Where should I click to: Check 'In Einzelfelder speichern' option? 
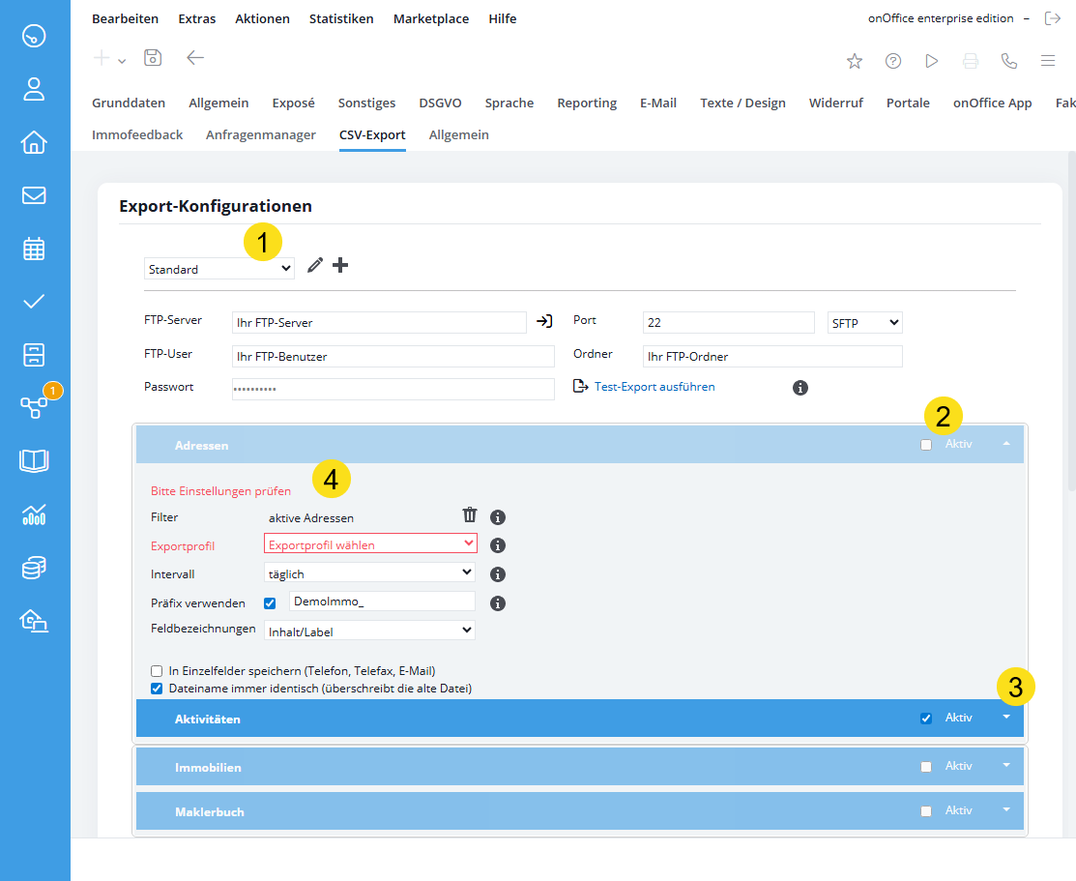point(157,671)
